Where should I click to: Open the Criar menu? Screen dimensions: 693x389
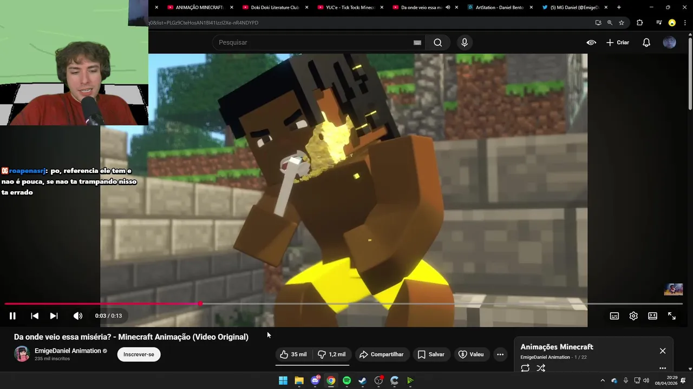618,43
